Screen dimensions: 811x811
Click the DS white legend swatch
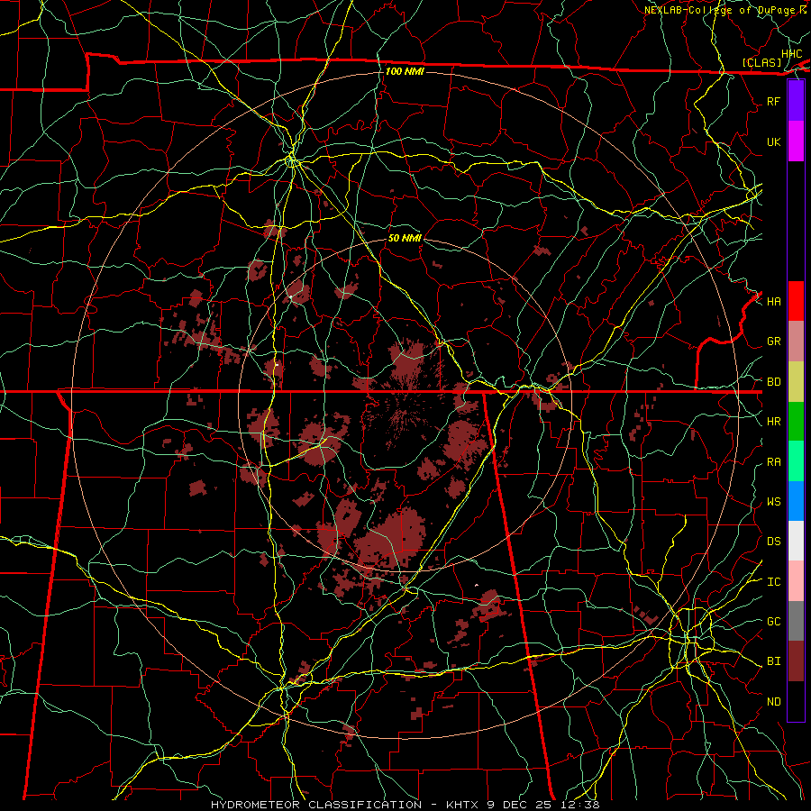coord(796,541)
